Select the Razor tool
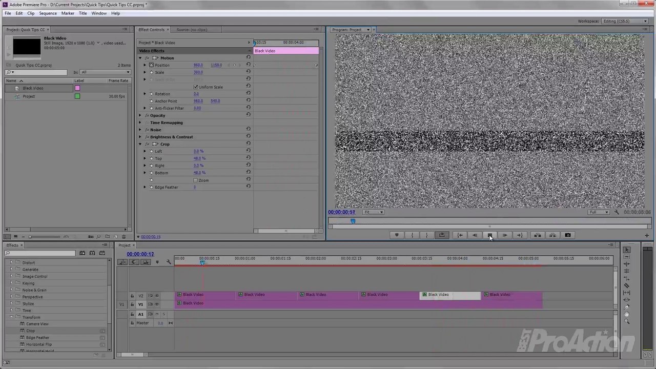This screenshot has width=656, height=369. [627, 285]
